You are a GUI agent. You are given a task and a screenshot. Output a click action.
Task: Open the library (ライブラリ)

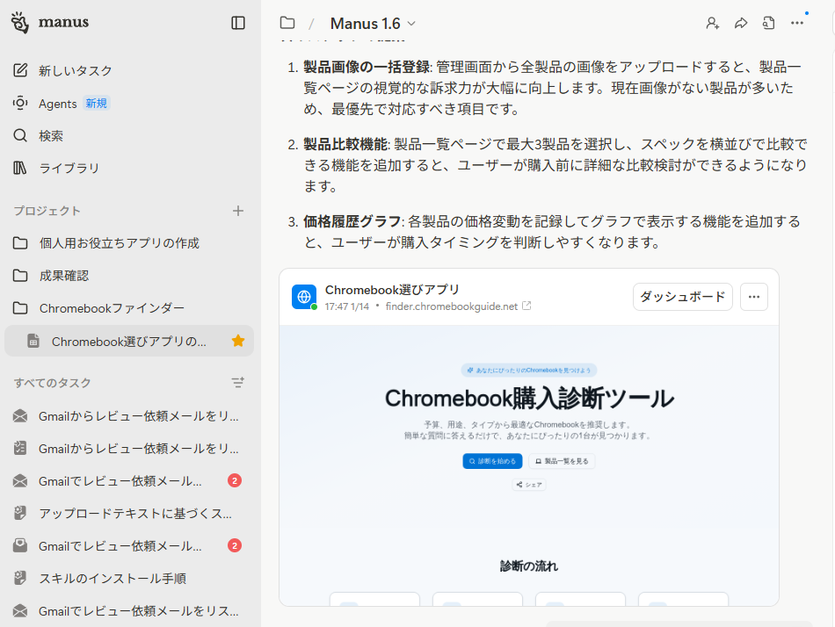pyautogui.click(x=69, y=168)
